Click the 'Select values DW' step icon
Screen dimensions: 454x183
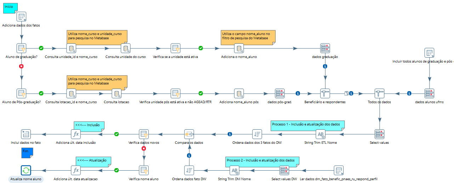tap(284, 170)
